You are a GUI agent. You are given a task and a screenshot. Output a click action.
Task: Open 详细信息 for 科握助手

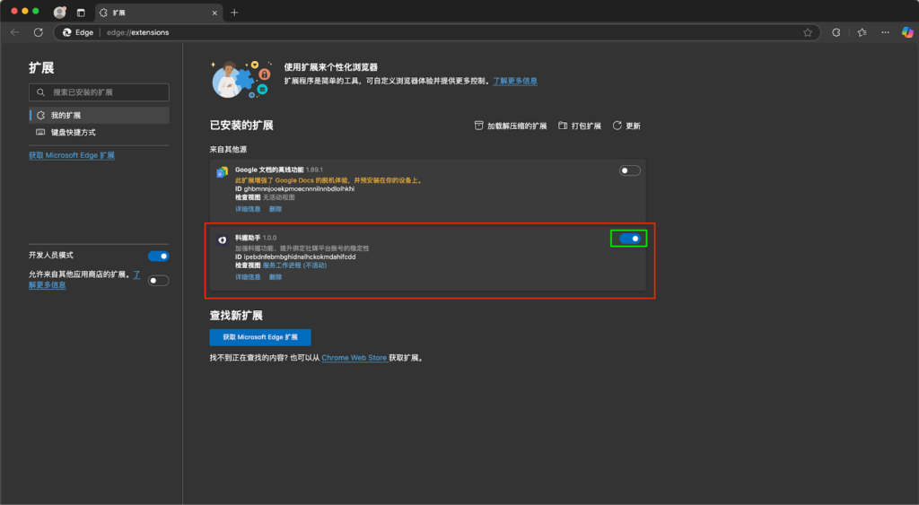point(248,277)
